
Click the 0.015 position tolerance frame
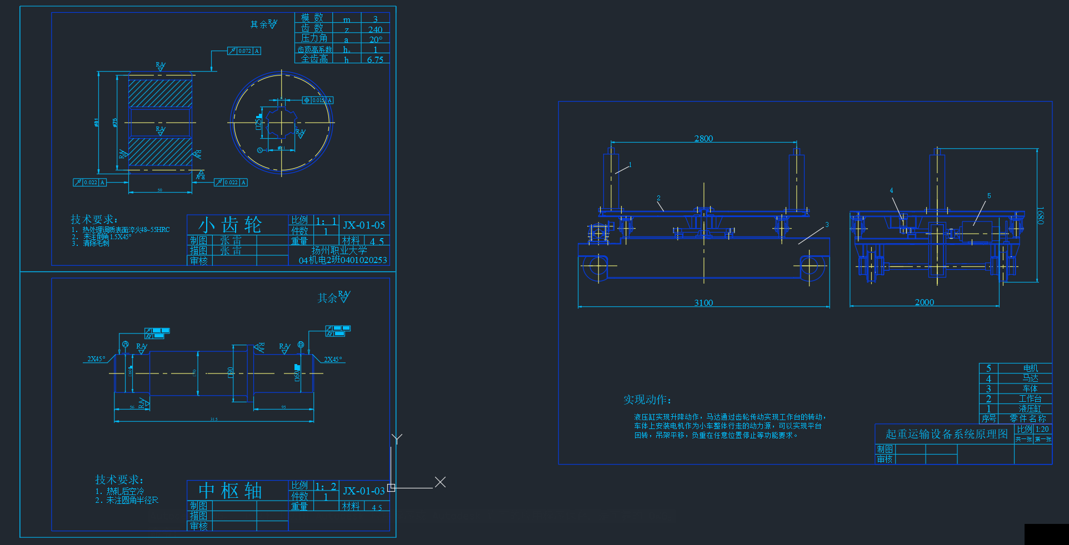[318, 100]
